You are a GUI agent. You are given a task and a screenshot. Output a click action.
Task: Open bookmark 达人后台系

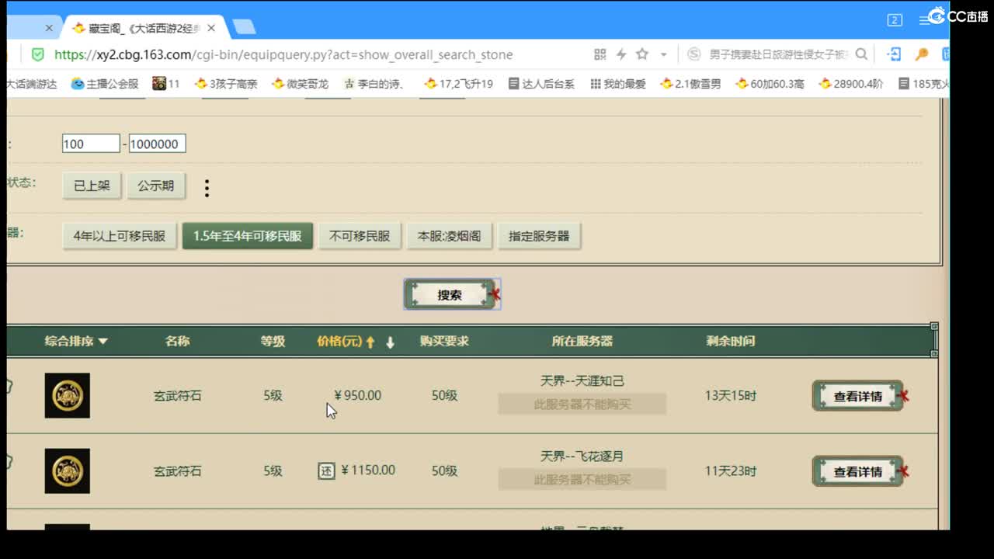pos(541,84)
